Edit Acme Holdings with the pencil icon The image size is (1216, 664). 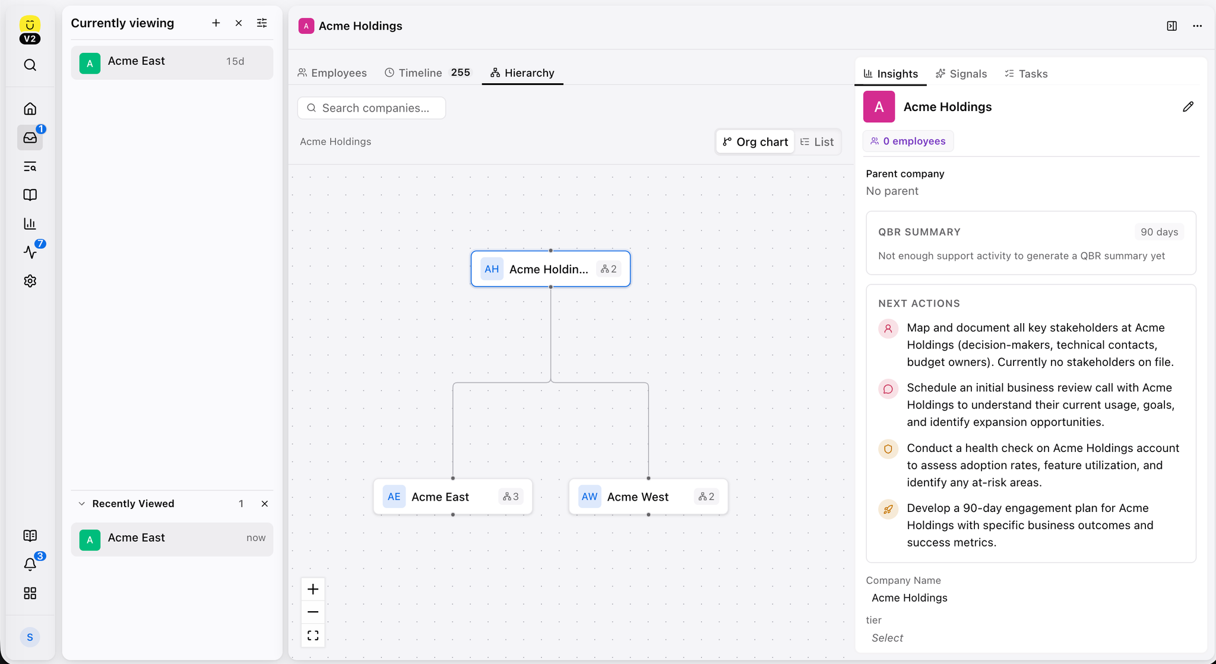(1188, 107)
